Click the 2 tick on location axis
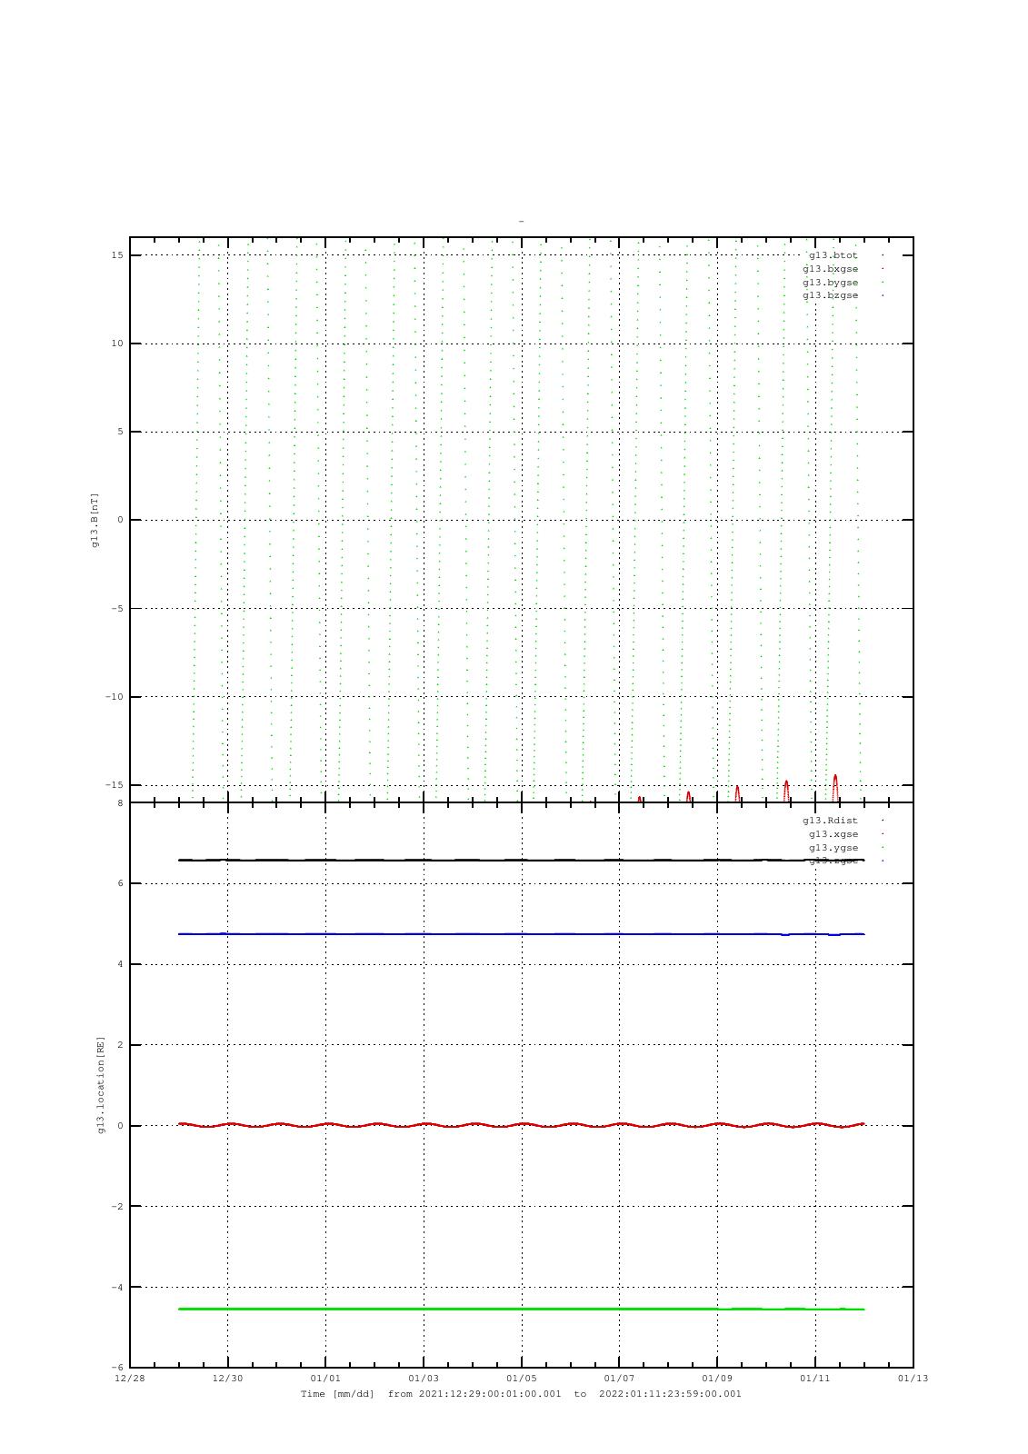The image size is (1028, 1454). coord(121,1045)
